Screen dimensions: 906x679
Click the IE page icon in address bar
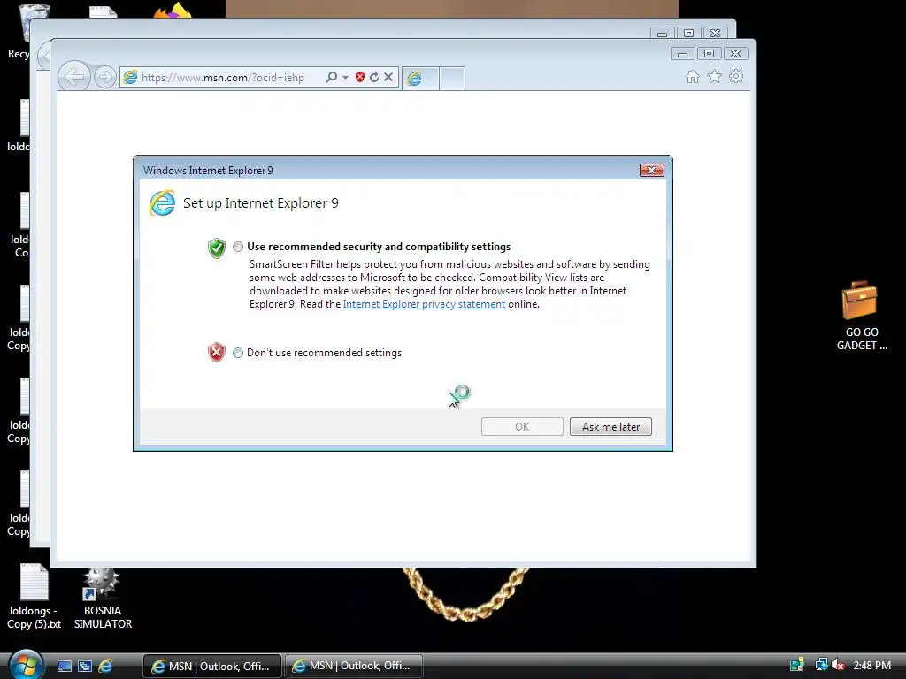click(x=131, y=77)
